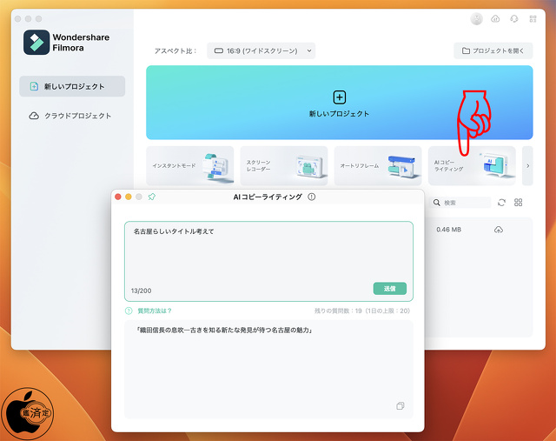Click the prompt text box 名古屋らしいタイトル考えて
The height and width of the screenshot is (441, 556).
(268, 261)
